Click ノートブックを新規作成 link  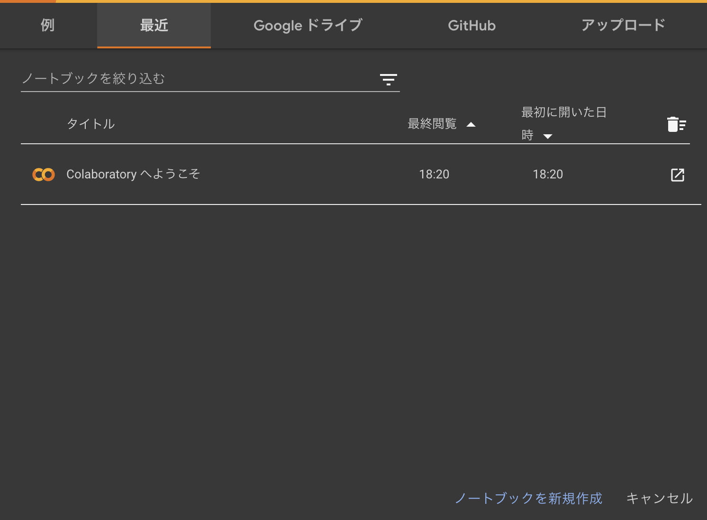[529, 498]
